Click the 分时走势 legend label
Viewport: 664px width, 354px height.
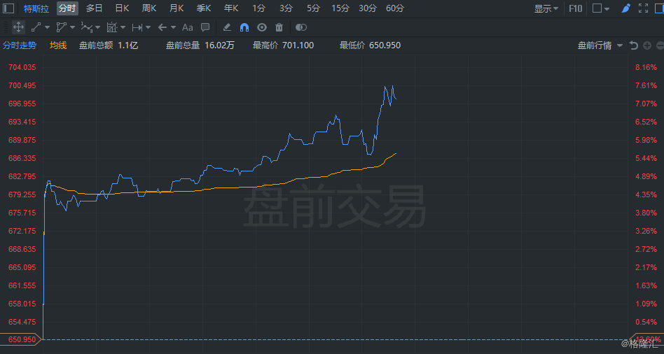tap(20, 45)
